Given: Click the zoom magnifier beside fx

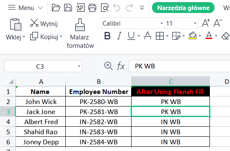Looking at the screenshot, I should pos(108,66).
